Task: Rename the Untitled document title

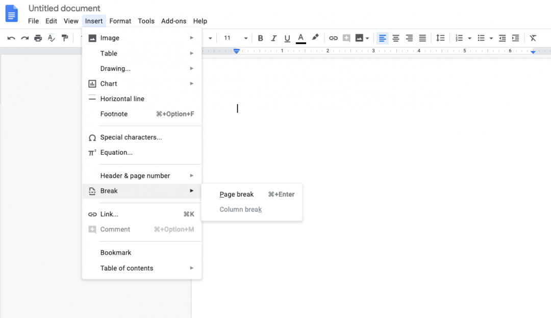Action: 64,8
